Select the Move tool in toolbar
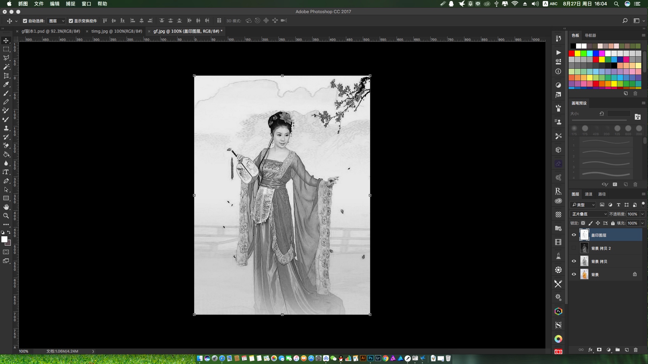Screen dimensions: 648x364 click(6, 40)
